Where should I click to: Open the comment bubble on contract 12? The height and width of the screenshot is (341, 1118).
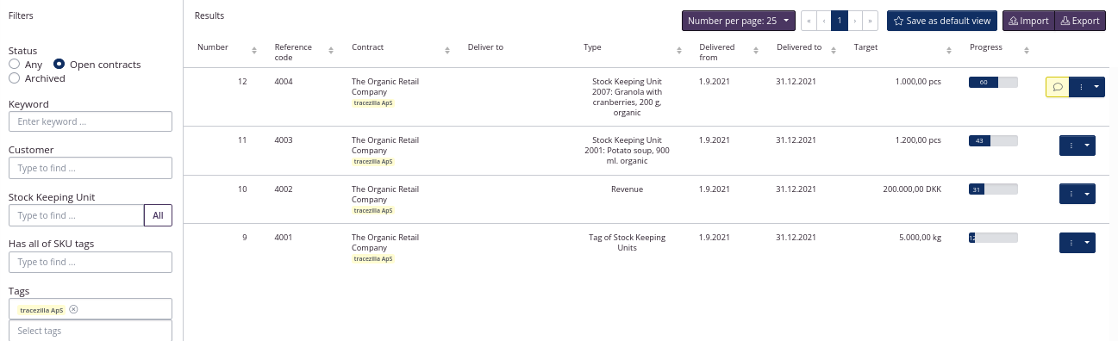pos(1058,86)
